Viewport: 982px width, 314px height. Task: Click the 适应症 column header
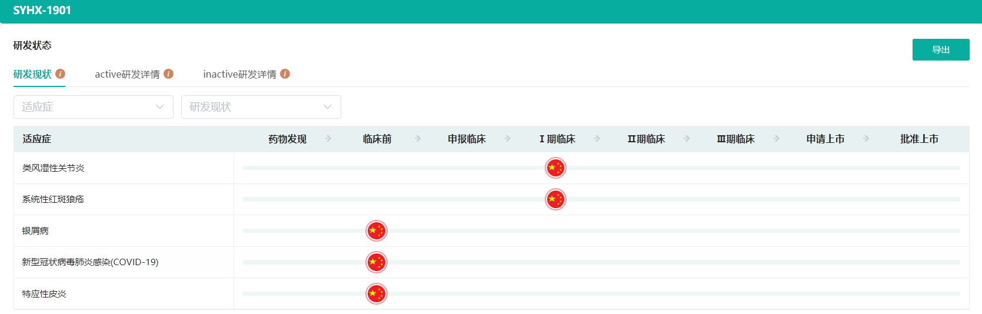tap(37, 139)
